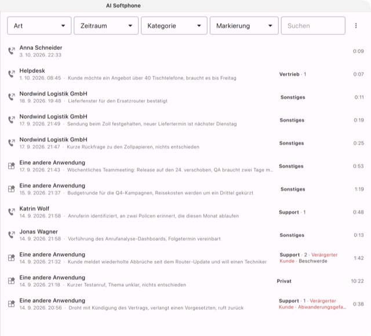Click call icon for Katrin Wolf
This screenshot has height=336, width=371.
[12, 212]
